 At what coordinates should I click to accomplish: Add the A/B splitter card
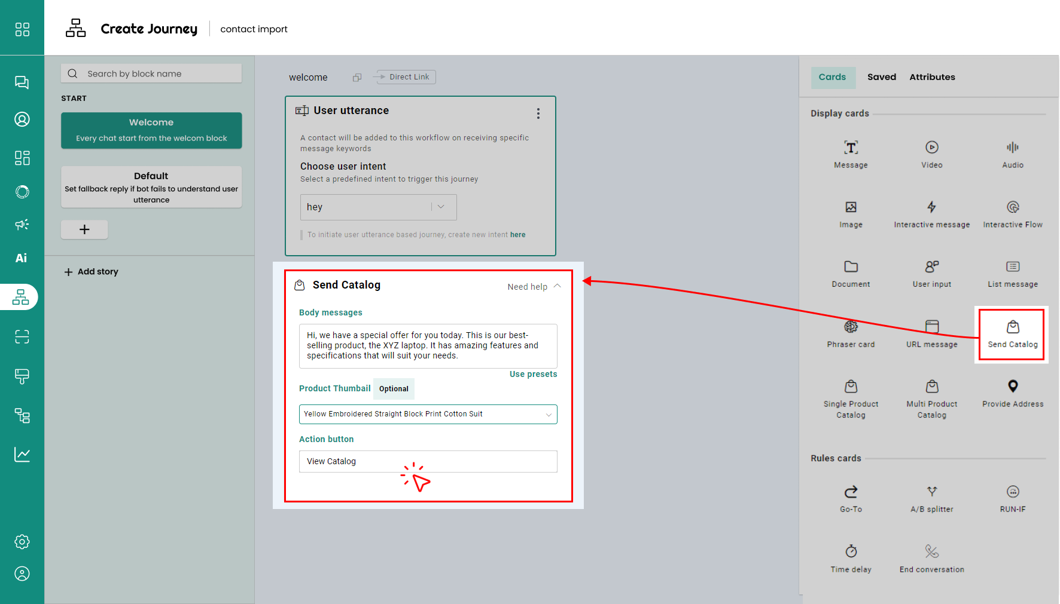point(931,498)
